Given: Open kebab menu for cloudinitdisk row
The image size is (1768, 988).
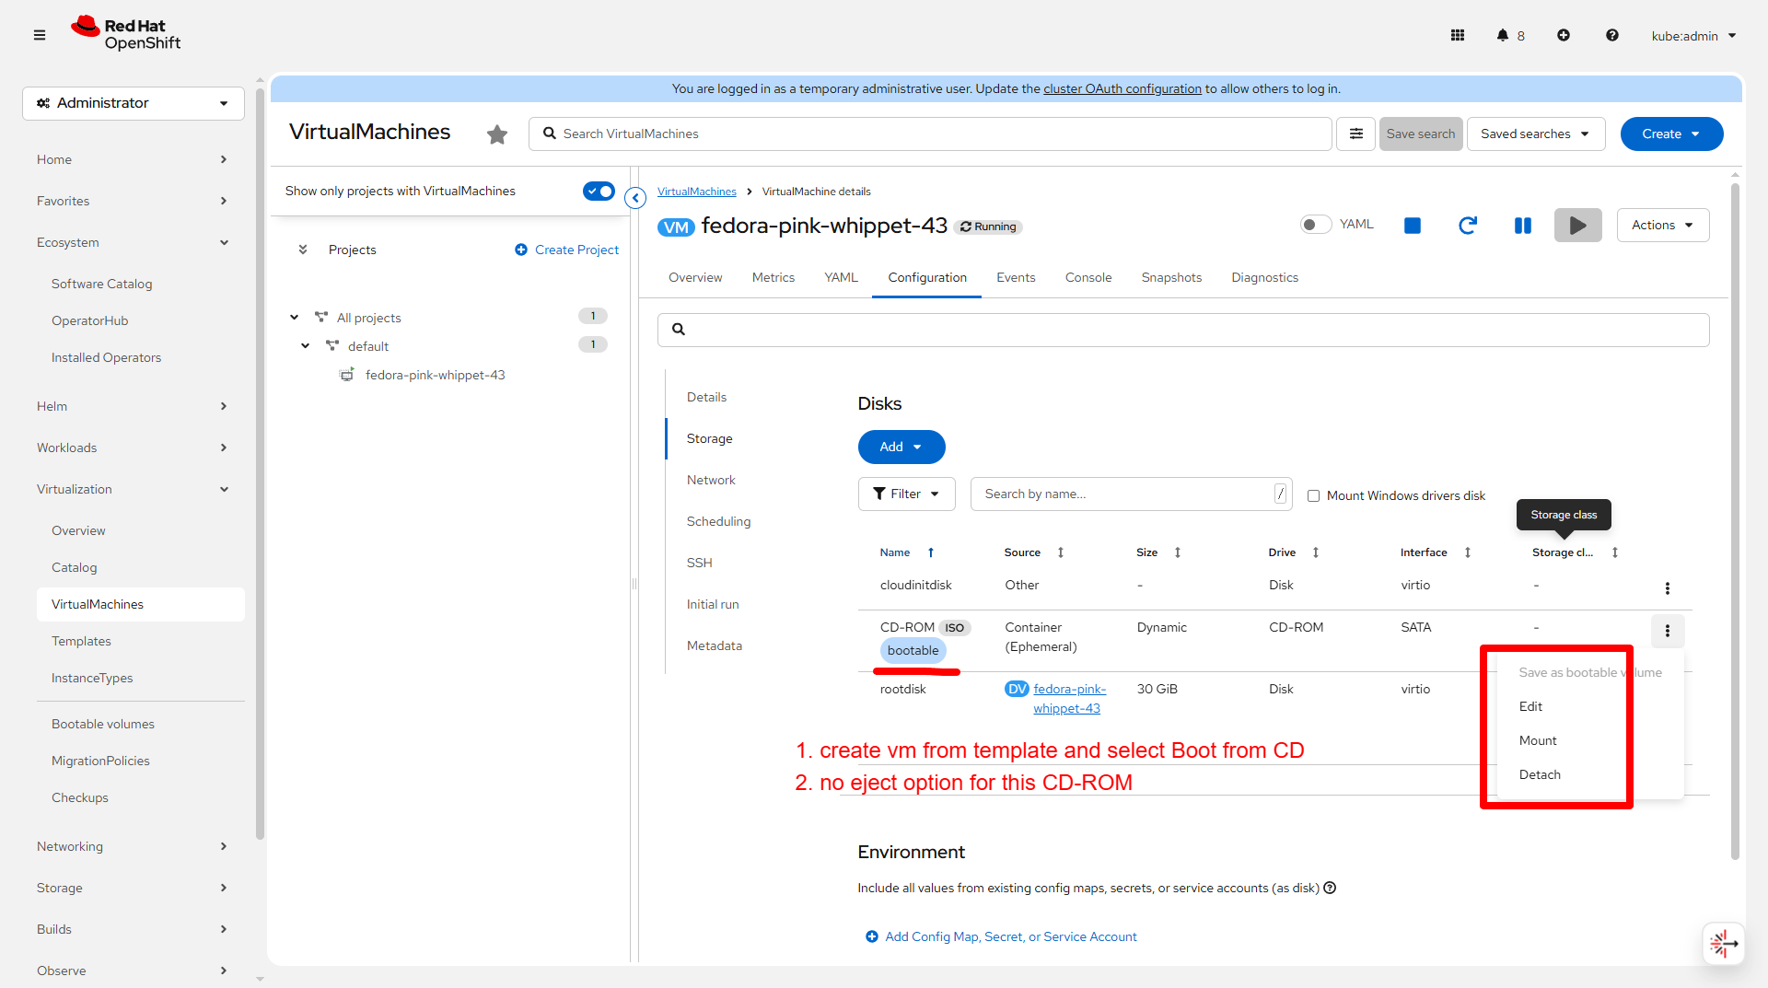Looking at the screenshot, I should click(x=1668, y=588).
